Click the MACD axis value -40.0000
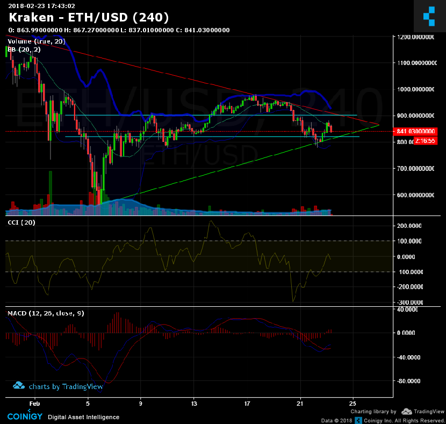 (408, 357)
